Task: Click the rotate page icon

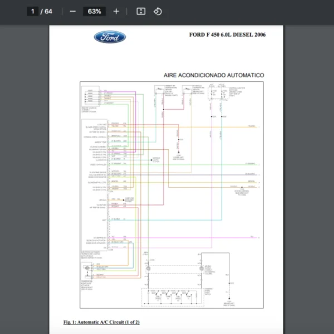Action: tap(158, 11)
